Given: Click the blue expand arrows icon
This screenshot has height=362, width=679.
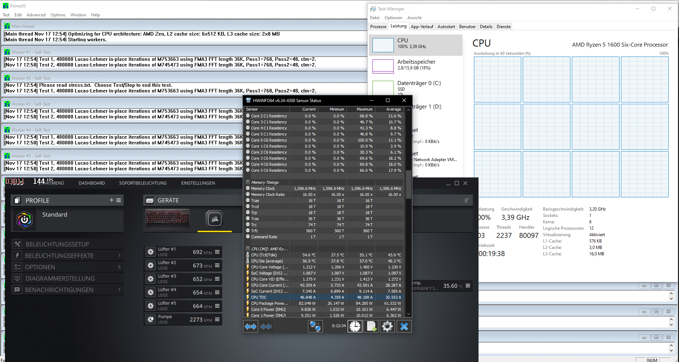Looking at the screenshot, I should pyautogui.click(x=251, y=326).
